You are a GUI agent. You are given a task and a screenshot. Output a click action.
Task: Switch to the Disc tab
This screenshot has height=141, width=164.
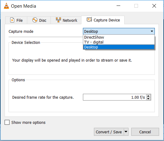pos(39,20)
